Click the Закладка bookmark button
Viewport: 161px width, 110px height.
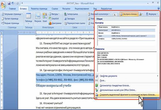pos(70,19)
